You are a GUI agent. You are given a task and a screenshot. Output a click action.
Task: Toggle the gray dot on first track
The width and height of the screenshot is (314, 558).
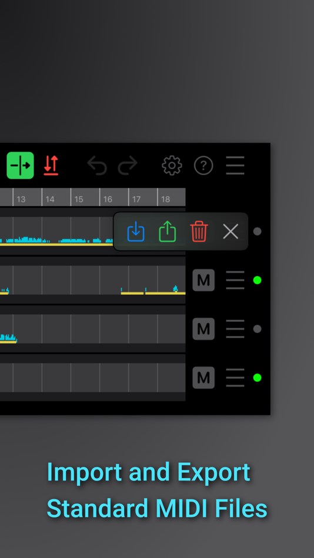tap(258, 231)
